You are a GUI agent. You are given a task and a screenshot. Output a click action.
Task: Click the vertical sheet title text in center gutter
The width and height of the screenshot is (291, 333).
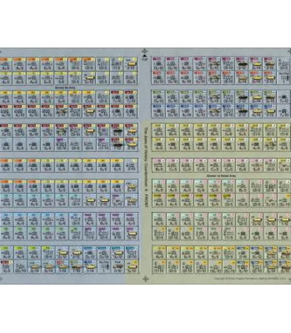tap(146, 167)
